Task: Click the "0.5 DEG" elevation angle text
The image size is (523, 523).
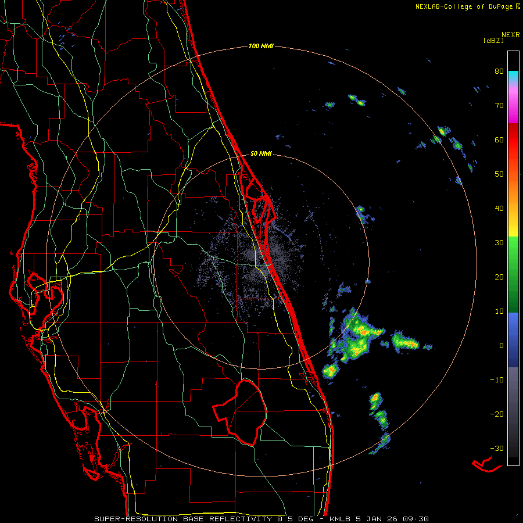Action: coord(297,519)
